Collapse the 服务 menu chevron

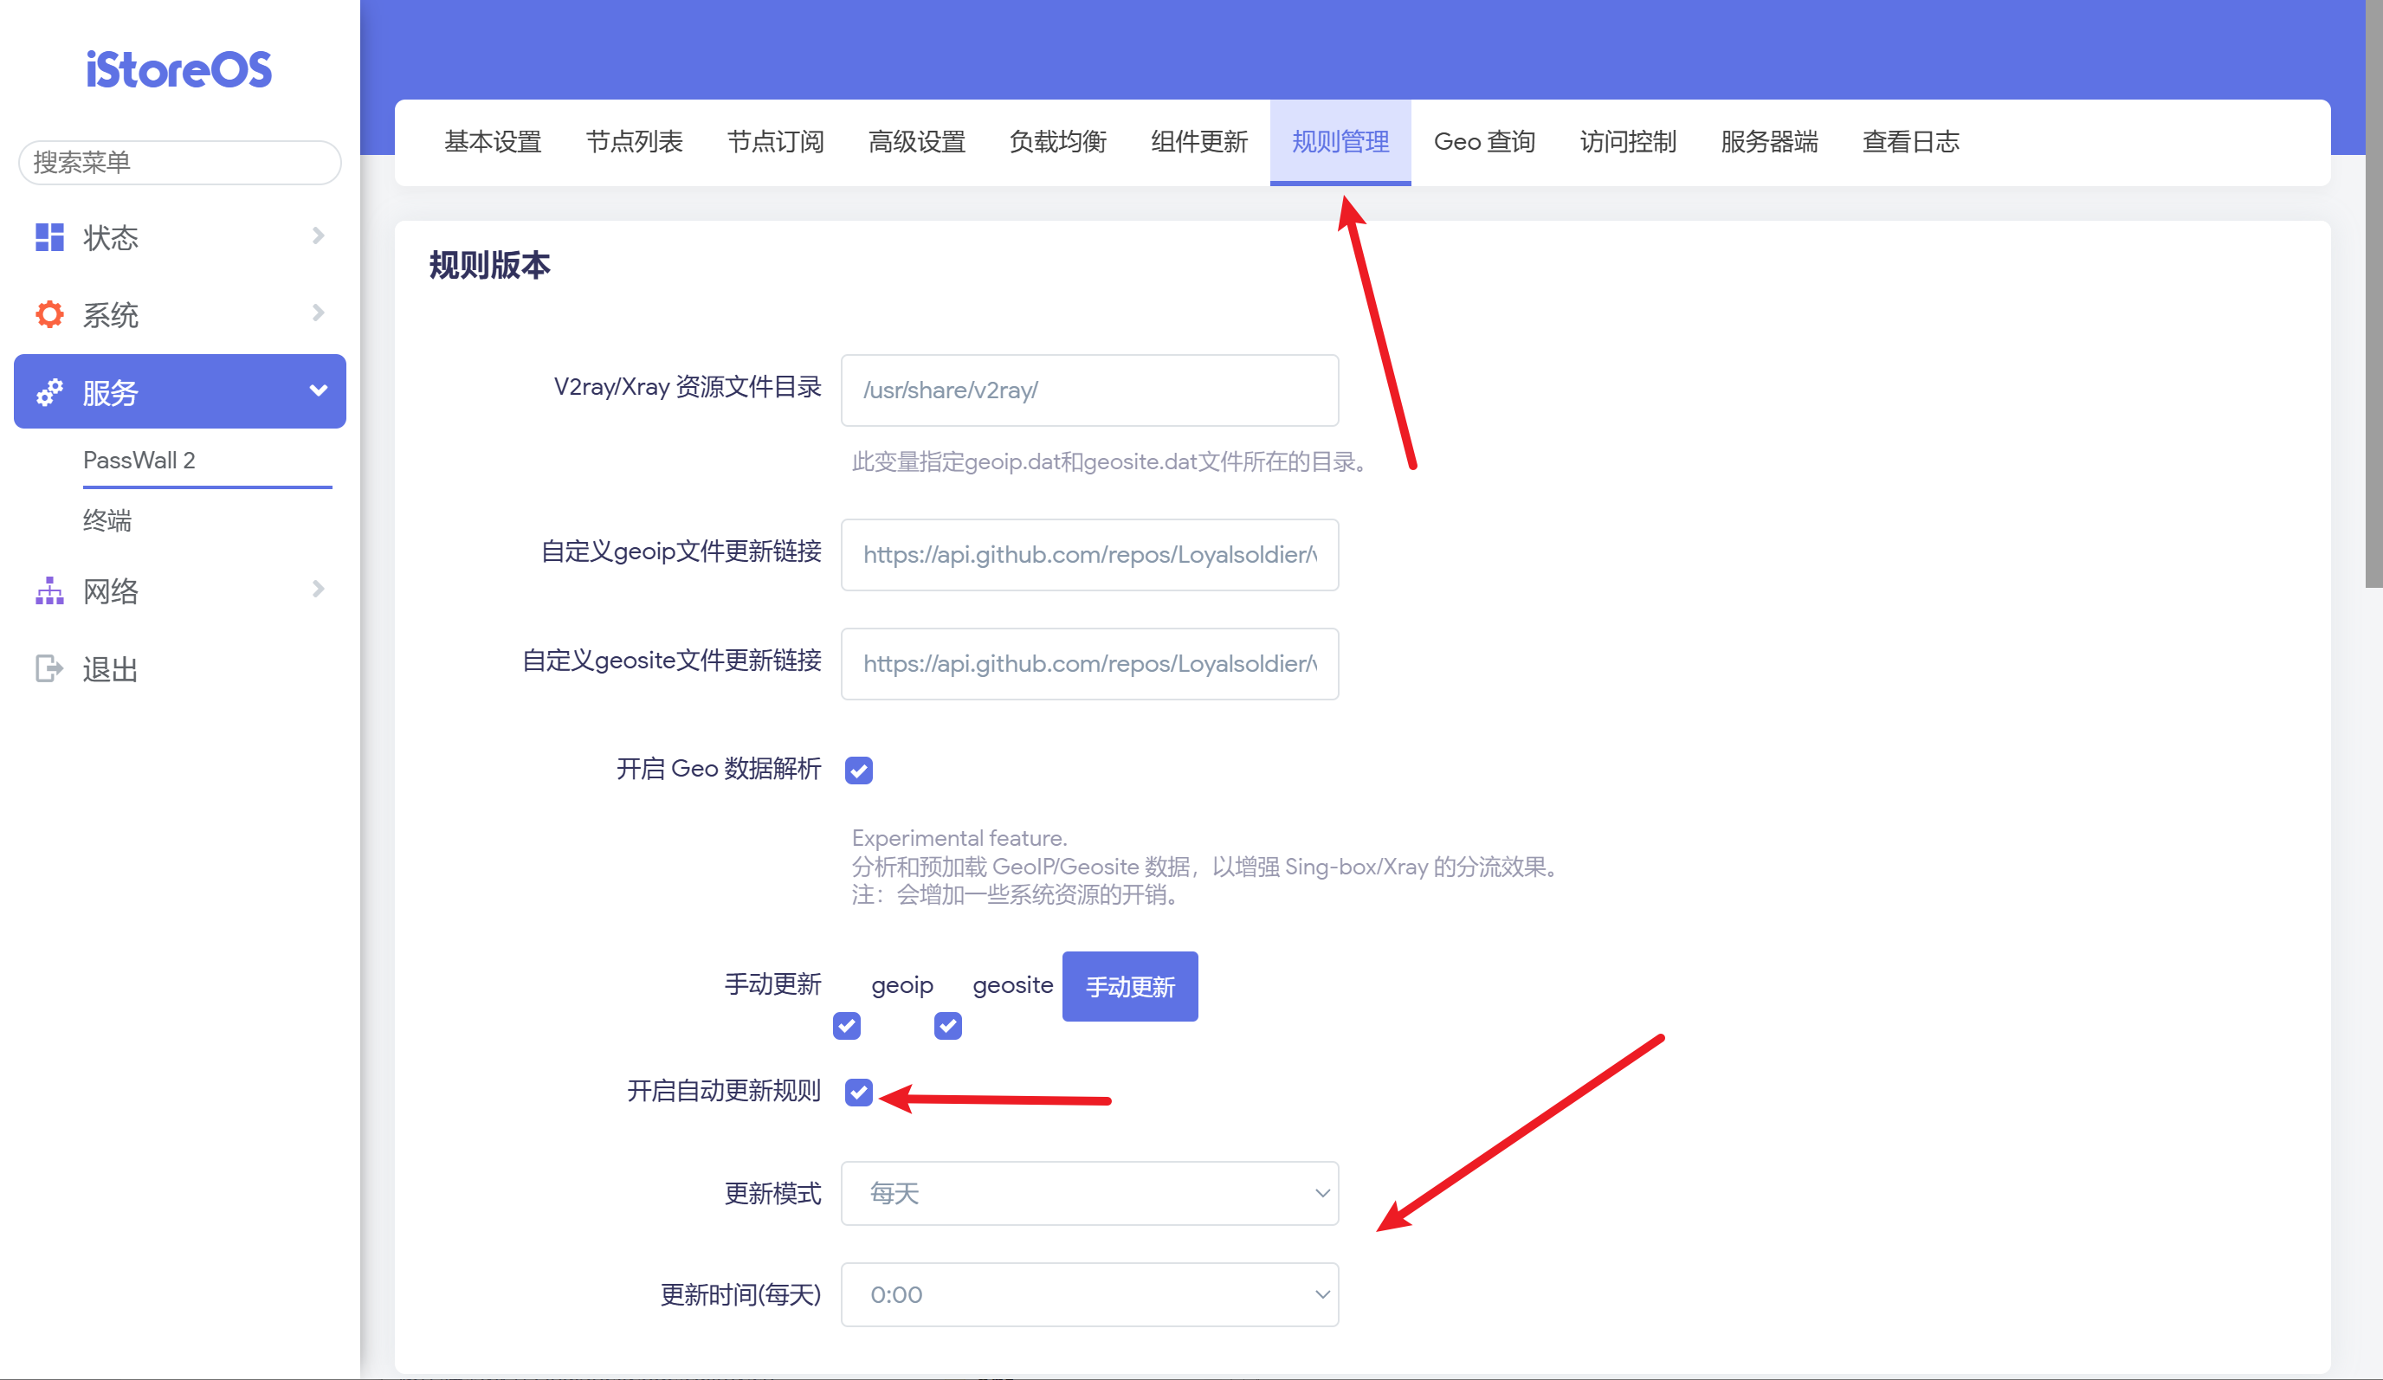[x=318, y=390]
